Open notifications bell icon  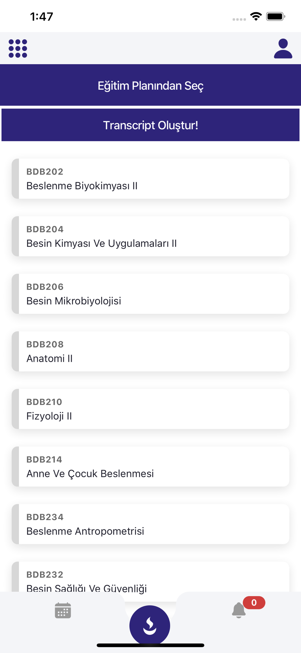(x=239, y=610)
